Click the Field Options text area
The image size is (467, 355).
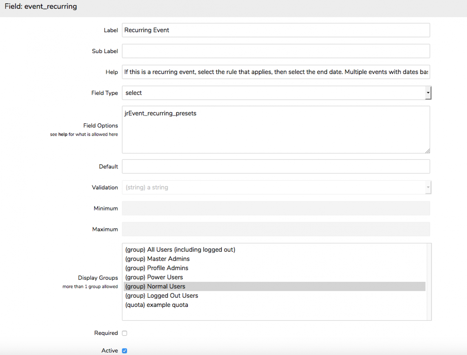[275, 130]
